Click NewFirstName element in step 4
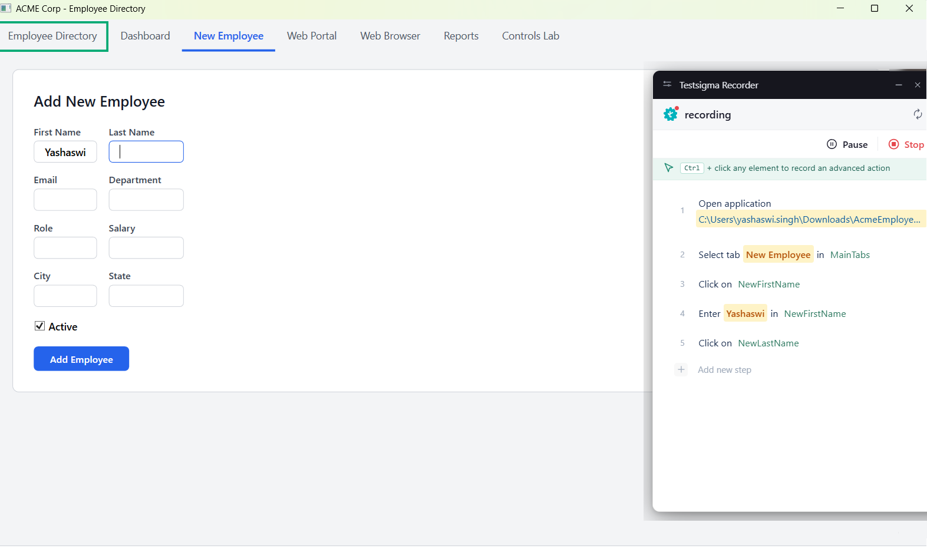This screenshot has height=549, width=927. [x=815, y=313]
